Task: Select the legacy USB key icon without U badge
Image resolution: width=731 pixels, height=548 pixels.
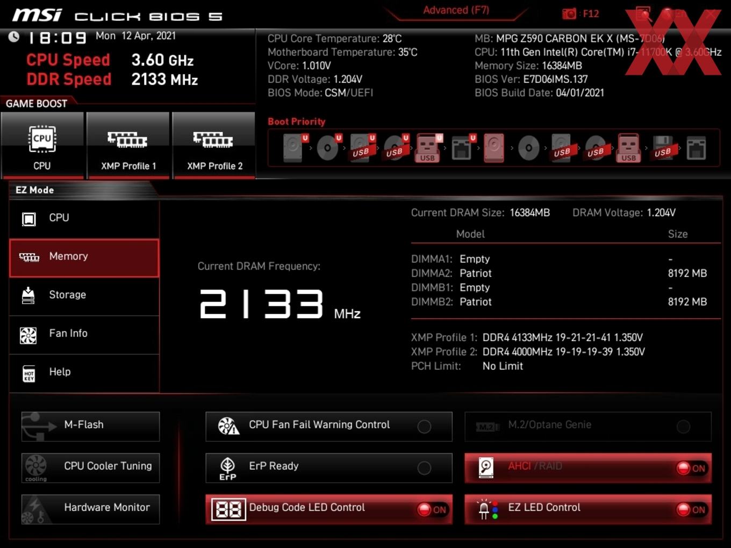Action: click(629, 148)
